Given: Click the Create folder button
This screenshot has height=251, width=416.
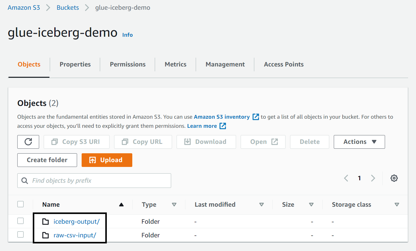Looking at the screenshot, I should pos(47,160).
